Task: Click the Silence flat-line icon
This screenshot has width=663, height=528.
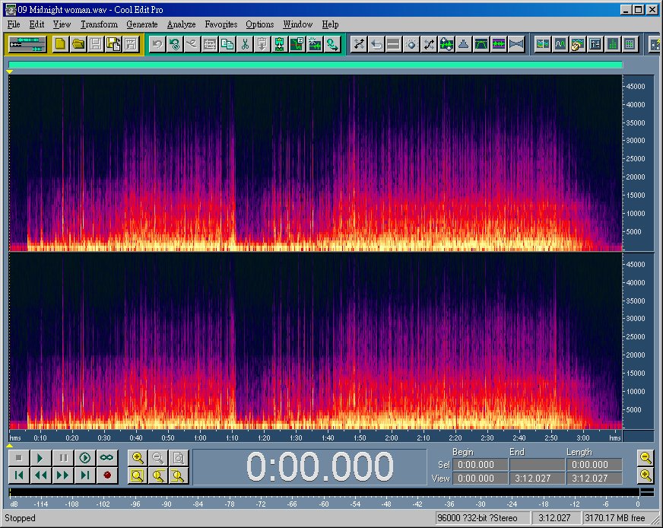Action: (x=394, y=44)
